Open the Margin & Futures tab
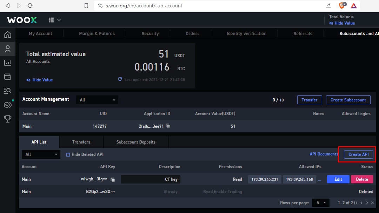The width and height of the screenshot is (379, 213). [x=97, y=34]
